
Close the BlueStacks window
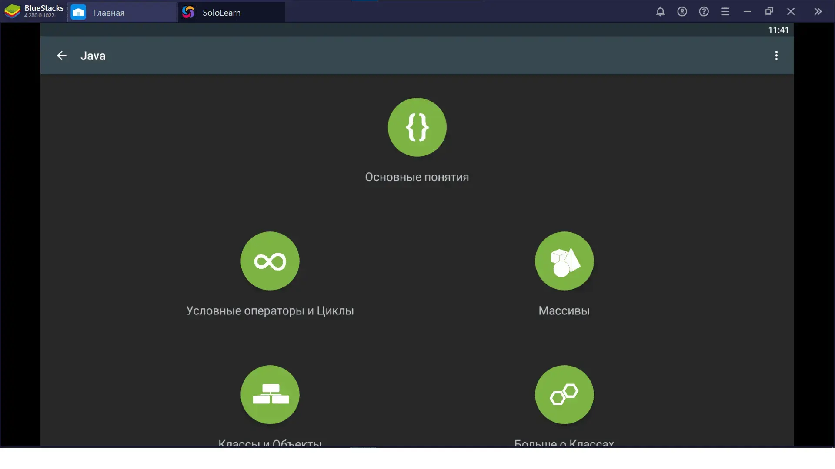(x=791, y=12)
